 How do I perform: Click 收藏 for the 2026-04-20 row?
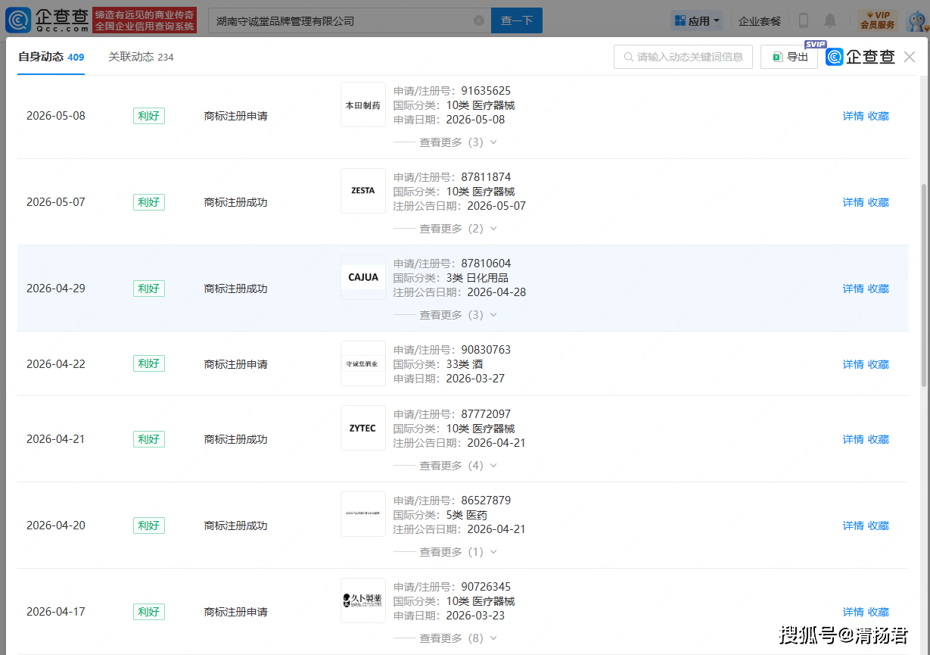[x=879, y=526]
